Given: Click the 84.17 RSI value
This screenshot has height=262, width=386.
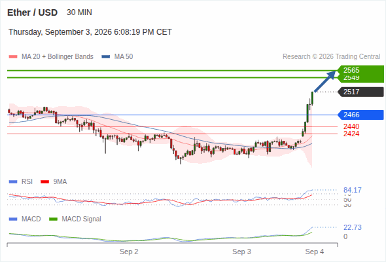Looking at the screenshot, I should 353,190.
